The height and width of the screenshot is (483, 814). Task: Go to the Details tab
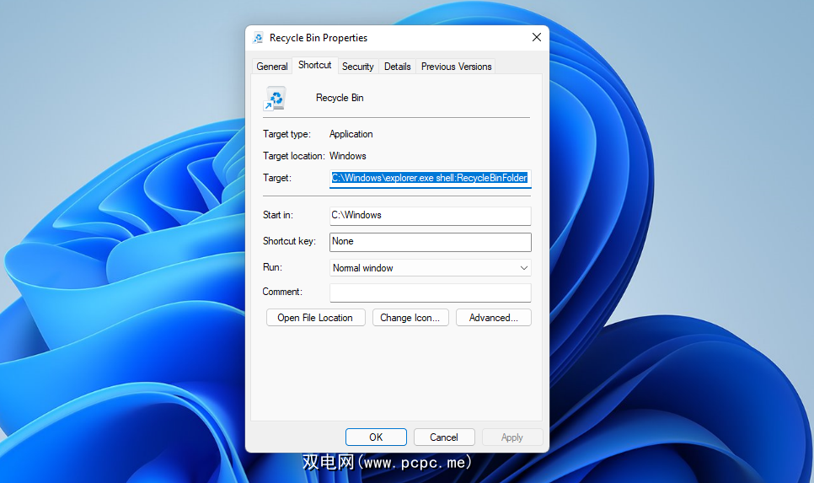[x=397, y=67]
